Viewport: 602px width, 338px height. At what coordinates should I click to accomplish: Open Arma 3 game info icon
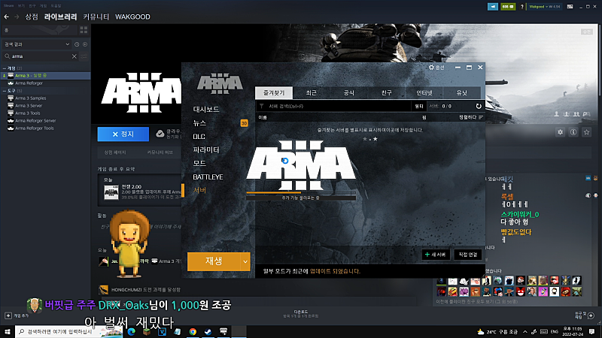click(x=573, y=132)
